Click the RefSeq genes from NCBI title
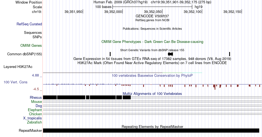 [152, 20]
